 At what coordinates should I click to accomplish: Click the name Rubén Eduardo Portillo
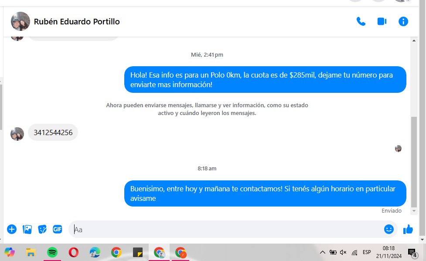(x=77, y=21)
